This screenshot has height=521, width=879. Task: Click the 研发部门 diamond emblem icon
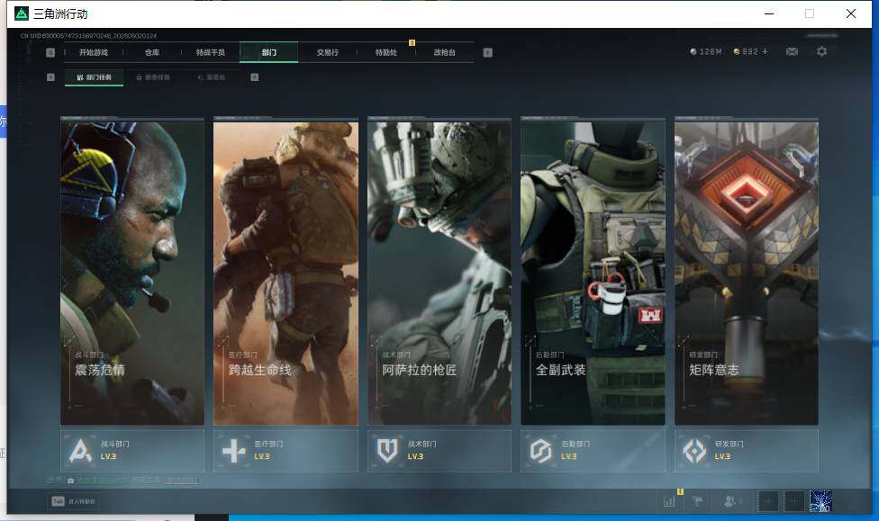point(694,451)
